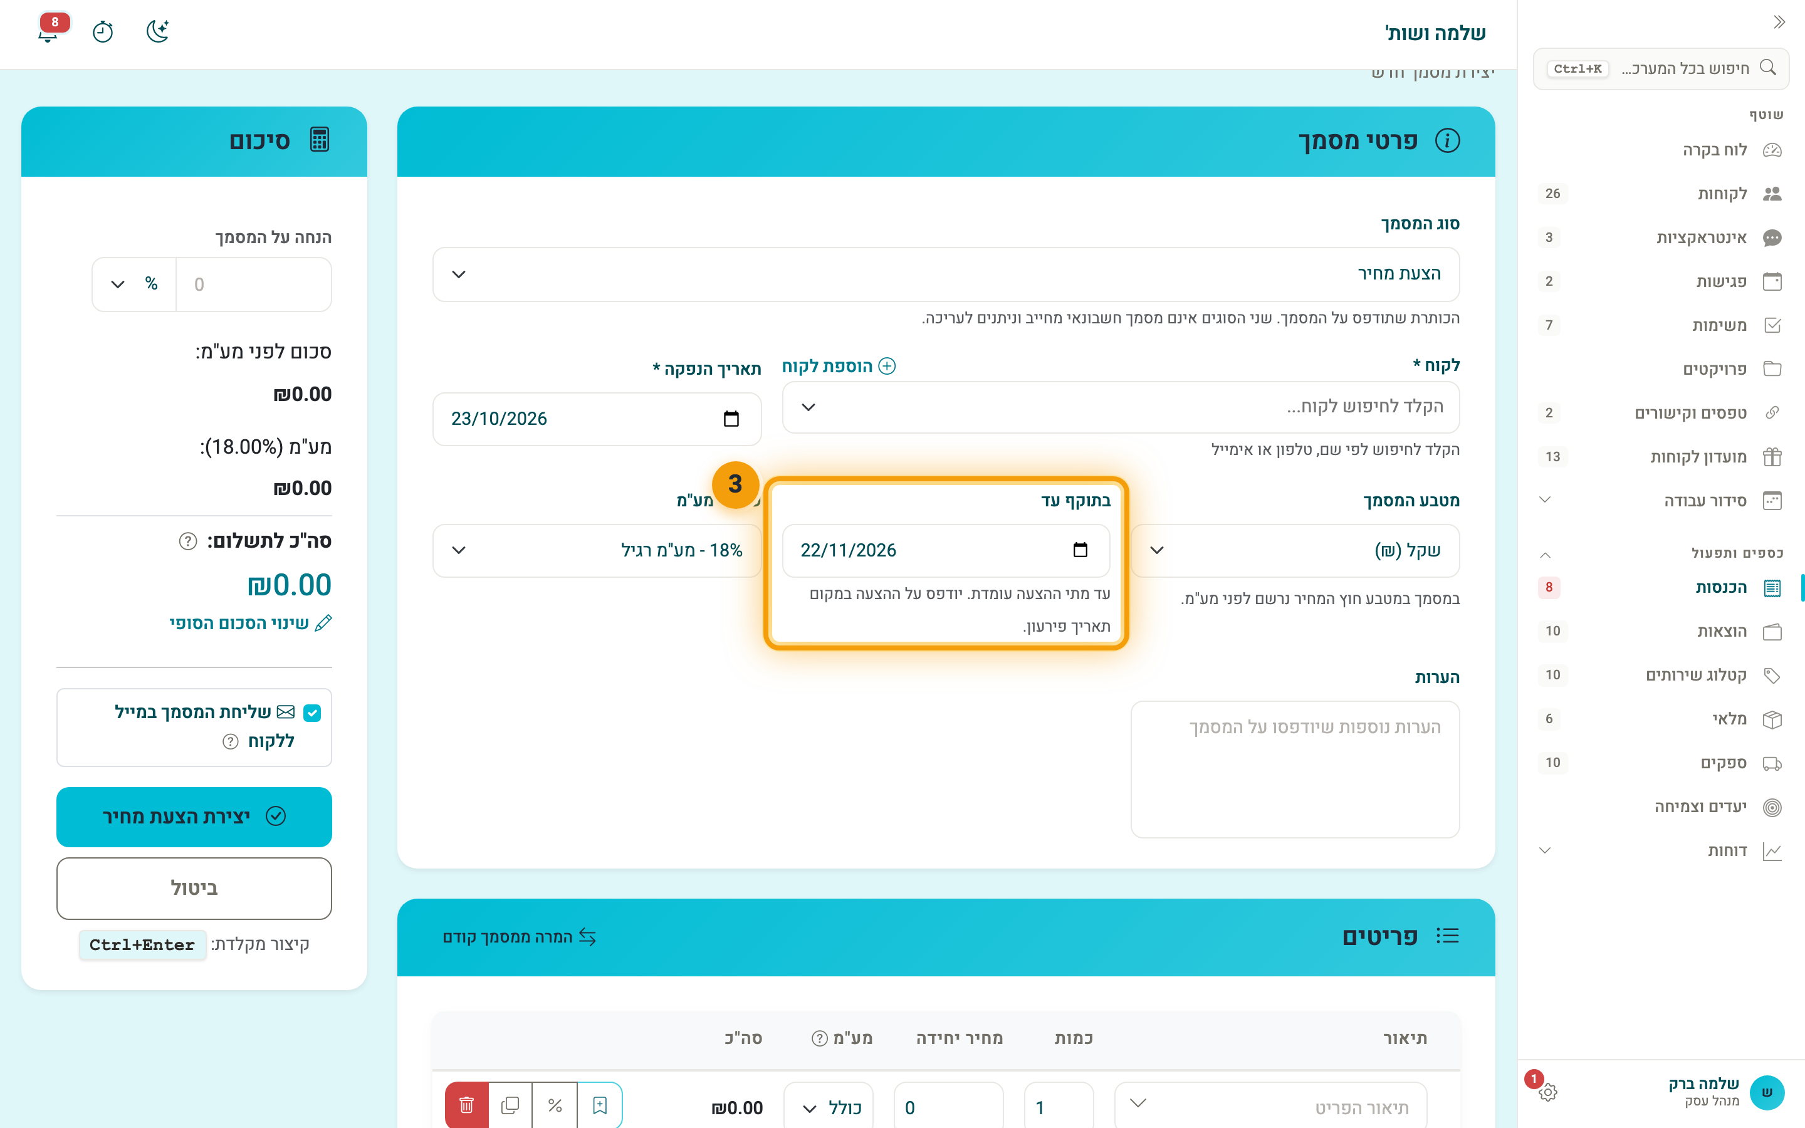Screen dimensions: 1805x1128
Task: Click שינוי הסכום הסופי link
Action: (250, 623)
